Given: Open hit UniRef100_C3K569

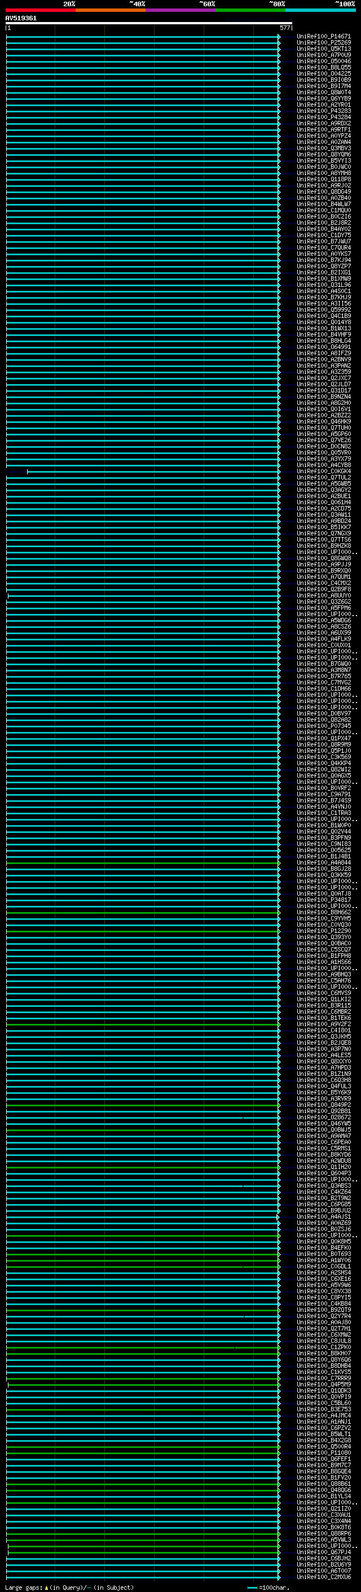Looking at the screenshot, I should click(323, 757).
